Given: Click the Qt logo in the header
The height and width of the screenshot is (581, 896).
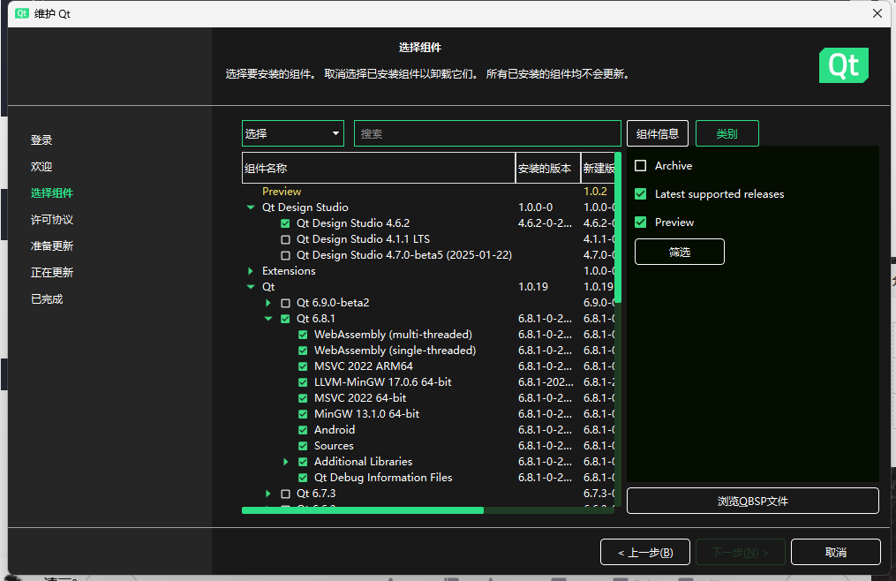Looking at the screenshot, I should coord(843,65).
